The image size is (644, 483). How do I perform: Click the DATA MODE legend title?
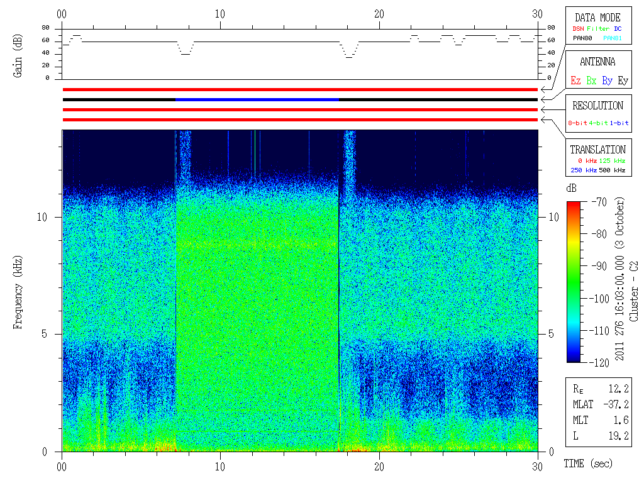click(597, 18)
